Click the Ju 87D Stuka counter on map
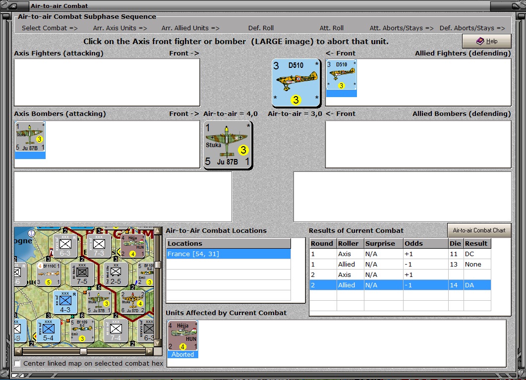 (x=132, y=302)
